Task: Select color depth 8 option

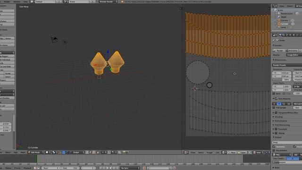Action: click(x=293, y=159)
